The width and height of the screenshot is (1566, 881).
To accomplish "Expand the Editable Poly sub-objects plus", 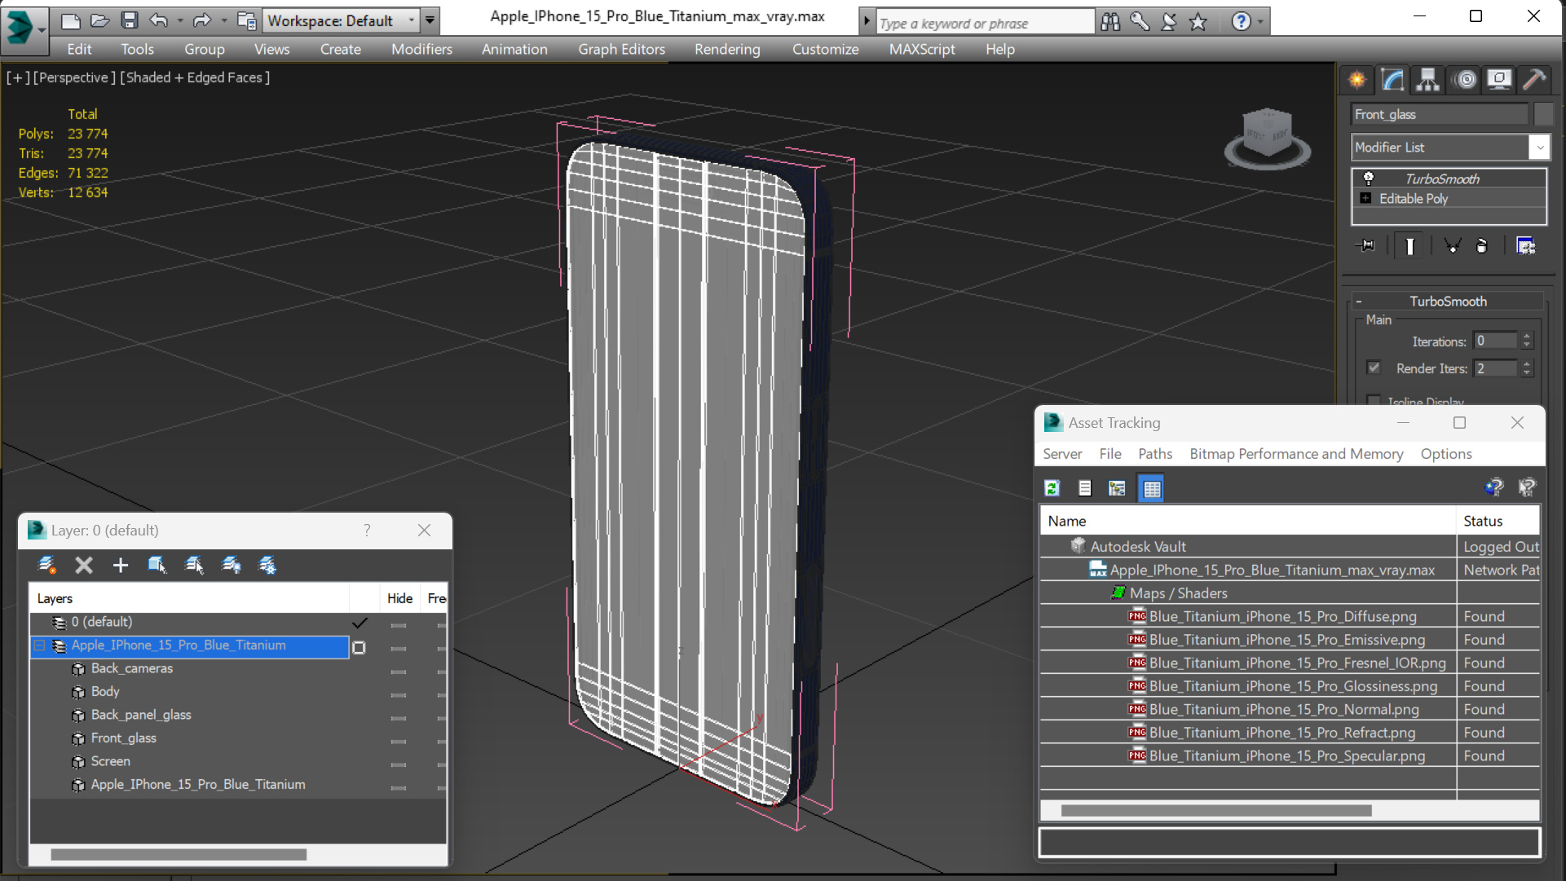I will pos(1365,198).
